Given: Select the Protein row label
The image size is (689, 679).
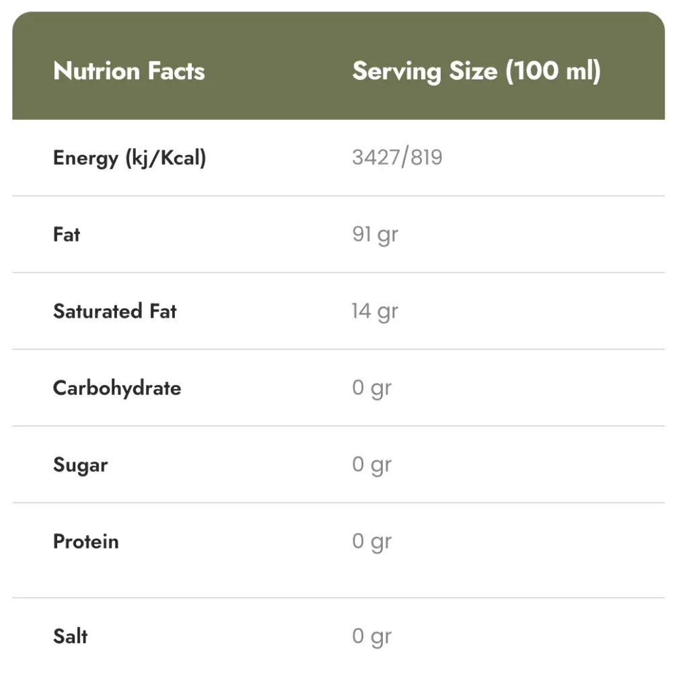Looking at the screenshot, I should click(x=85, y=542).
